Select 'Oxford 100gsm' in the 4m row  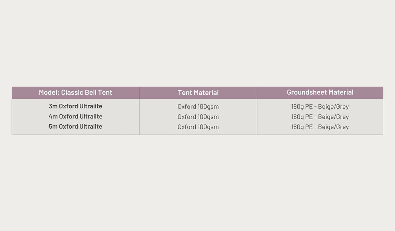click(198, 117)
